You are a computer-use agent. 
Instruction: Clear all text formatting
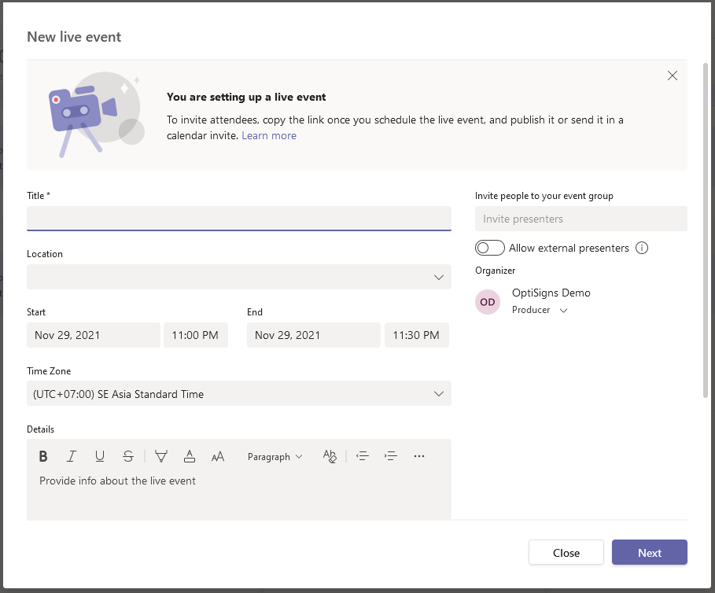pyautogui.click(x=330, y=456)
